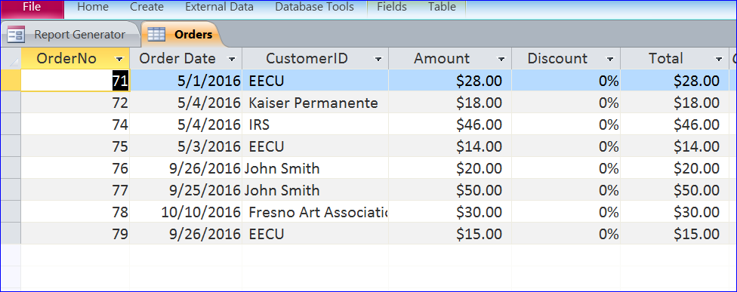Expand the Discount column filter arrow
The height and width of the screenshot is (292, 737).
[610, 59]
